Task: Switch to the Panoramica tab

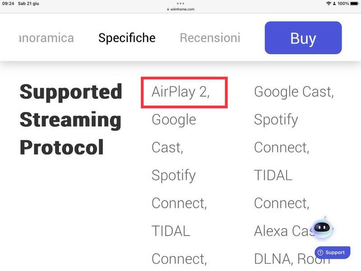Action: [46, 38]
